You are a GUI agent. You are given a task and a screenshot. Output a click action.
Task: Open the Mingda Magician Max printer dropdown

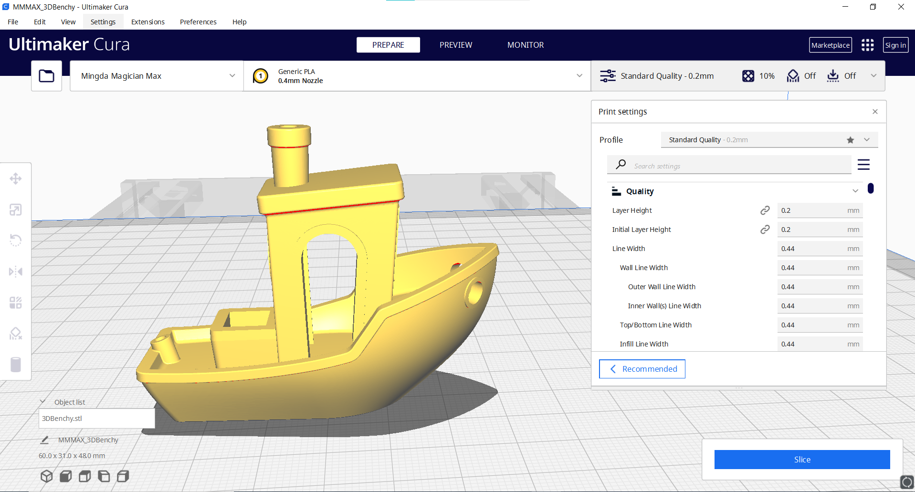(157, 76)
